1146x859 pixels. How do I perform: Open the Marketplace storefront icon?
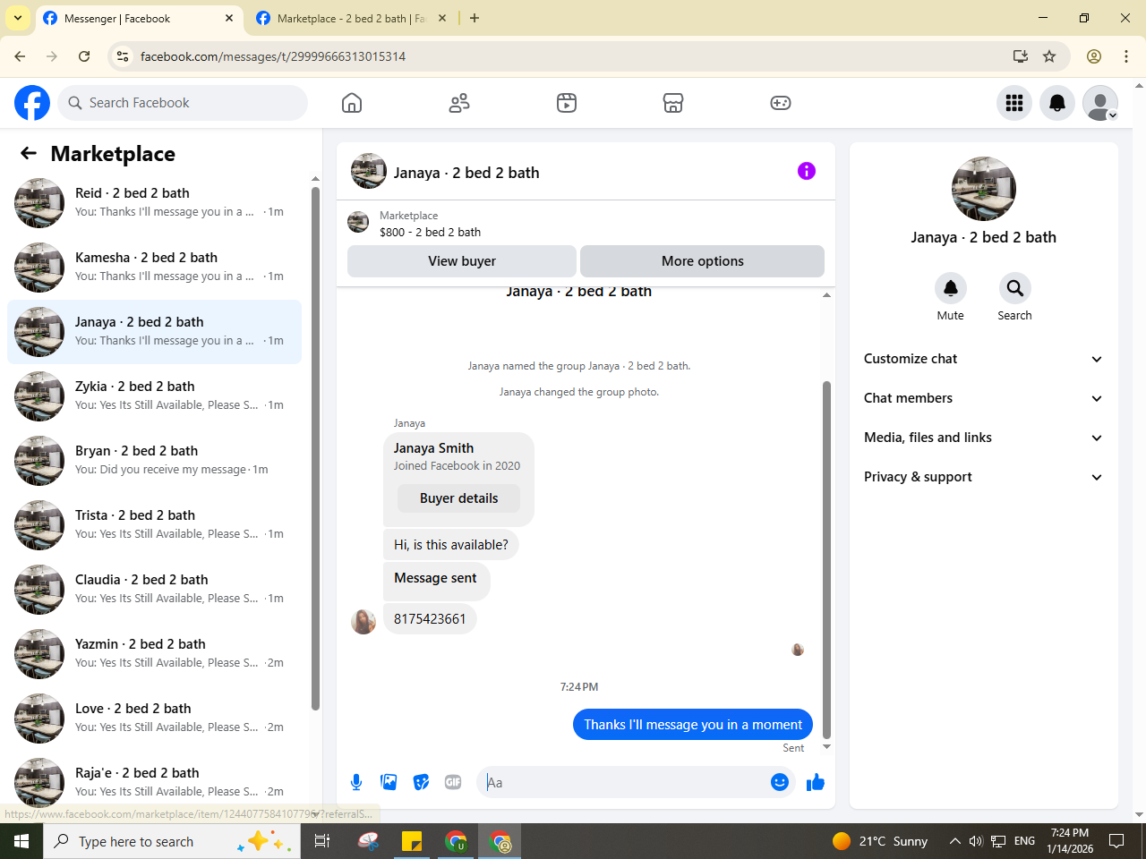point(673,103)
